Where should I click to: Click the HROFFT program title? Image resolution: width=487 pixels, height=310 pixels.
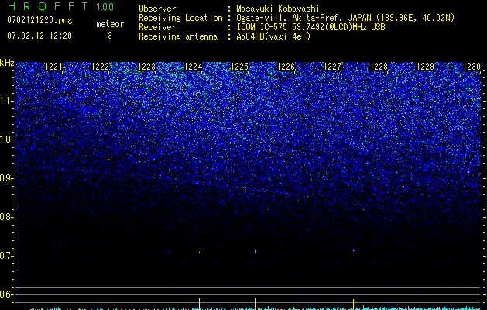click(x=48, y=6)
